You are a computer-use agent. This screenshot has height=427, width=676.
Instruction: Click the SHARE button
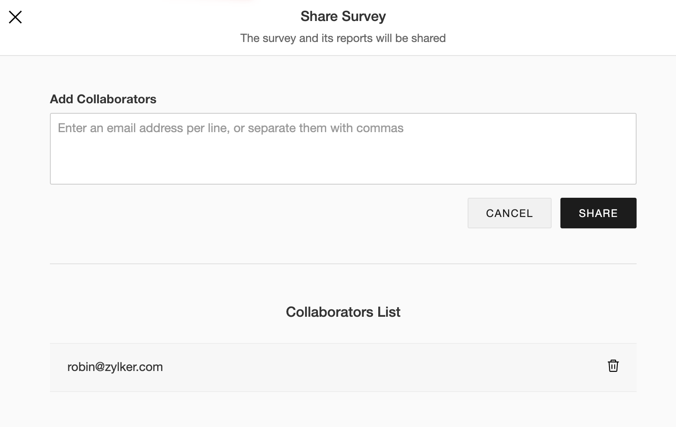click(x=598, y=213)
